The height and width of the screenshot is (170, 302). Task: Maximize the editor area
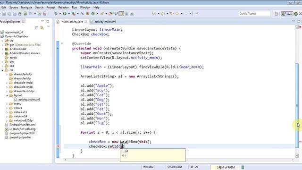click(x=299, y=21)
